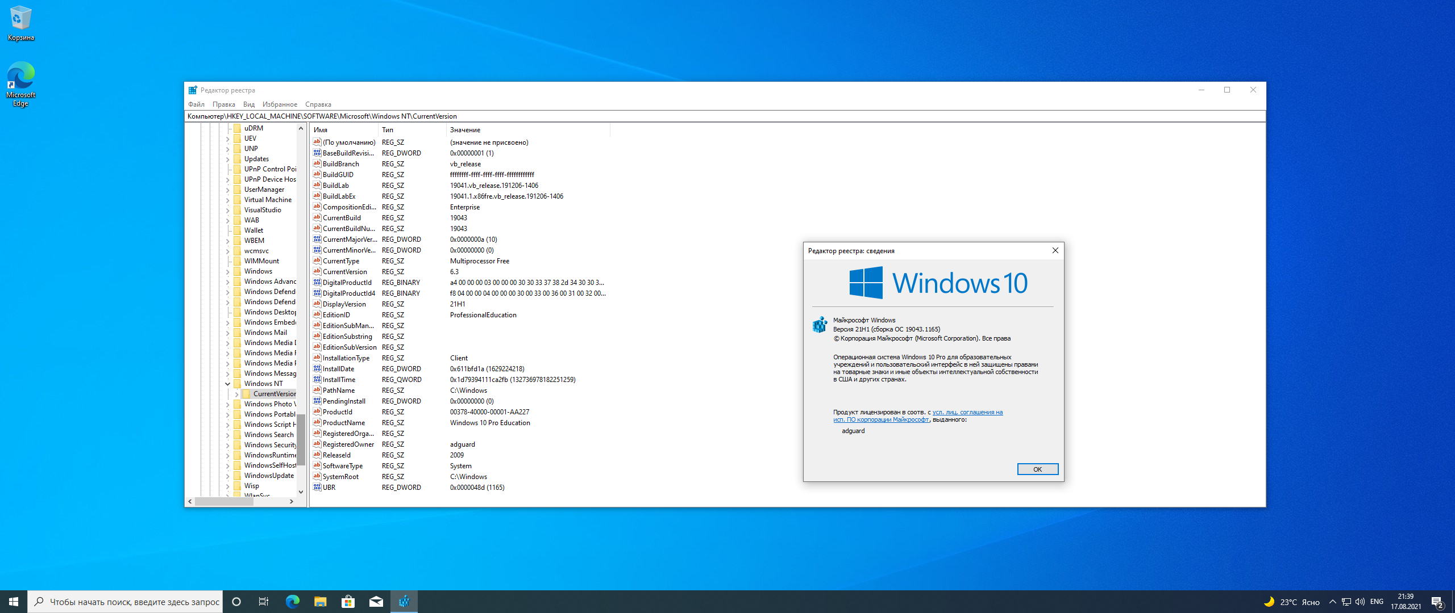
Task: Open Task View on the taskbar
Action: coord(264,602)
